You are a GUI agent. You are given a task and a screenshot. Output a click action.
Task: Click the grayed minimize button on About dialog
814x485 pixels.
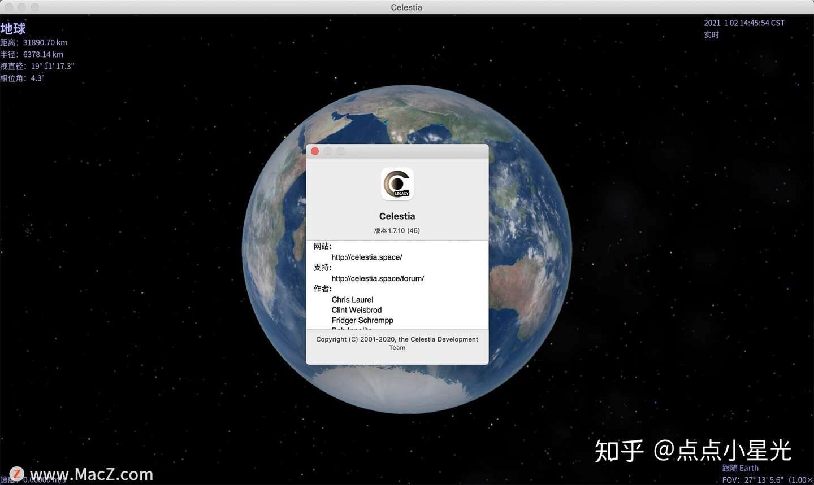(x=328, y=151)
